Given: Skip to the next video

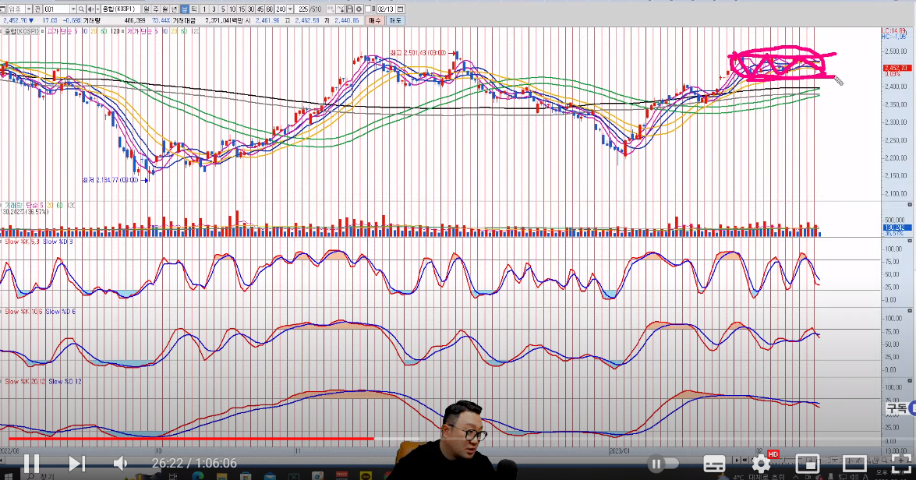Looking at the screenshot, I should [x=76, y=464].
